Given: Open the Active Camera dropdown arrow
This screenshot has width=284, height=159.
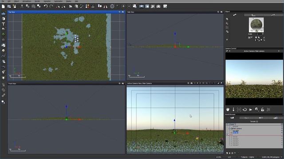Looking at the screenshot, I should 279,51.
